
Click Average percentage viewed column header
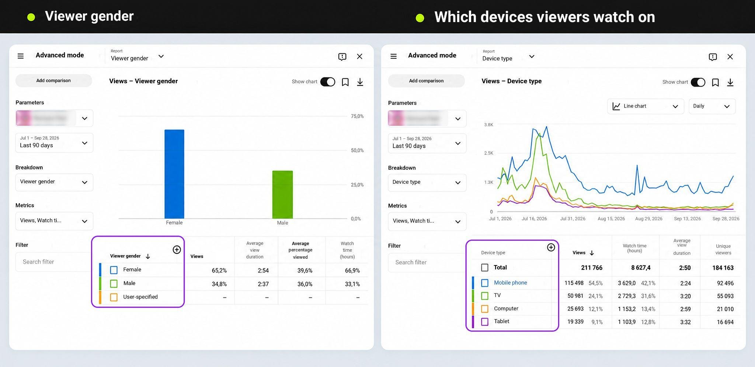tap(300, 250)
